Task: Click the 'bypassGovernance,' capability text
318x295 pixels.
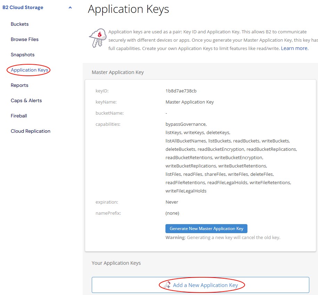Action: click(186, 124)
